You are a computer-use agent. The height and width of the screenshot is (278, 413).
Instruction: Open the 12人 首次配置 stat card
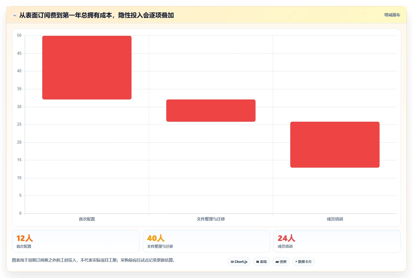click(76, 241)
